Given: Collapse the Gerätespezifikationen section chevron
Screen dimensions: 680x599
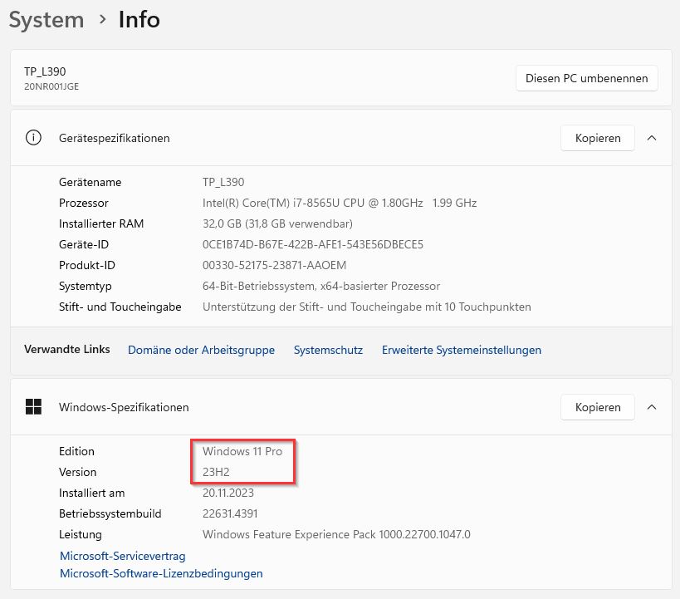Looking at the screenshot, I should pos(652,138).
